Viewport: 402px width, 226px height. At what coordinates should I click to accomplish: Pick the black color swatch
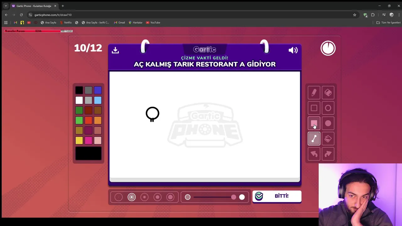pyautogui.click(x=79, y=90)
